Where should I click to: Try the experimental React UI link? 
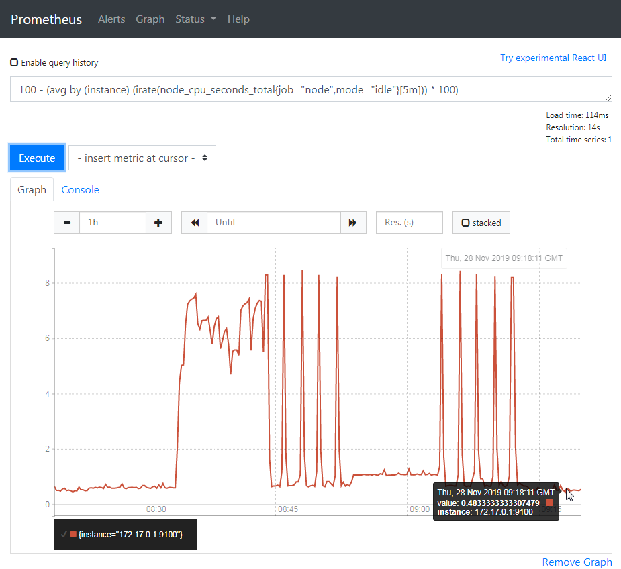[x=553, y=58]
